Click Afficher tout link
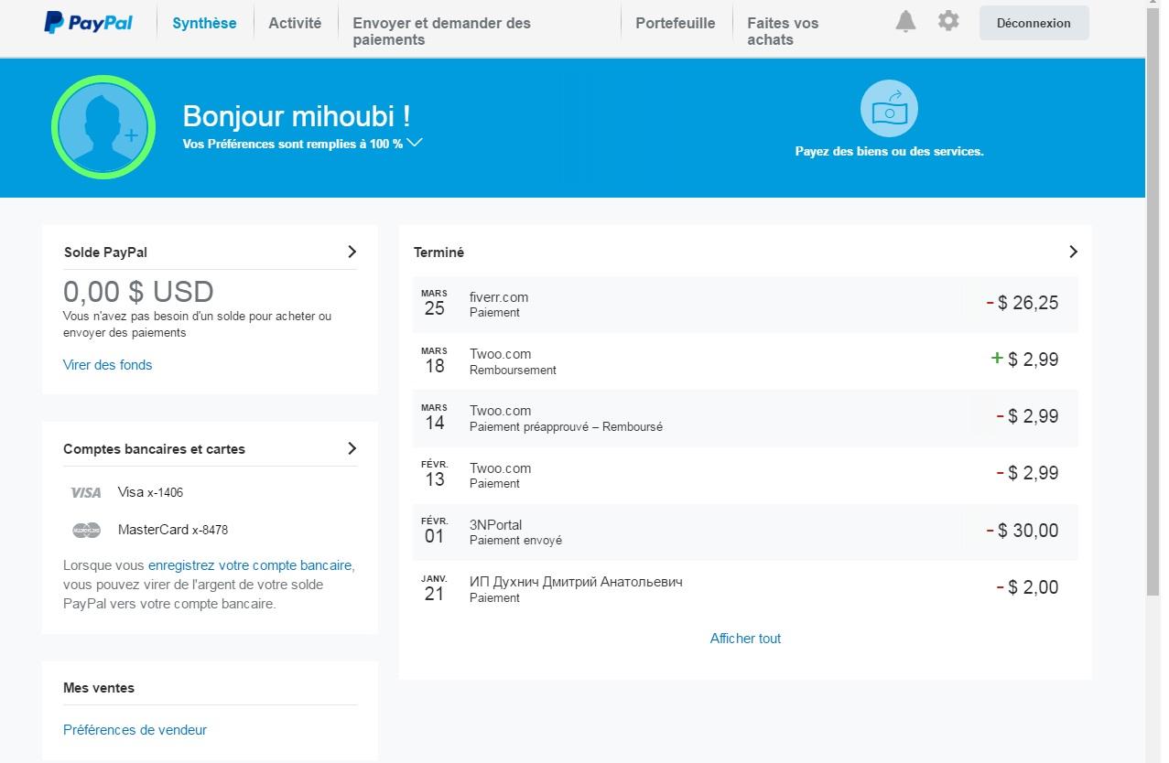The height and width of the screenshot is (763, 1169). [745, 639]
